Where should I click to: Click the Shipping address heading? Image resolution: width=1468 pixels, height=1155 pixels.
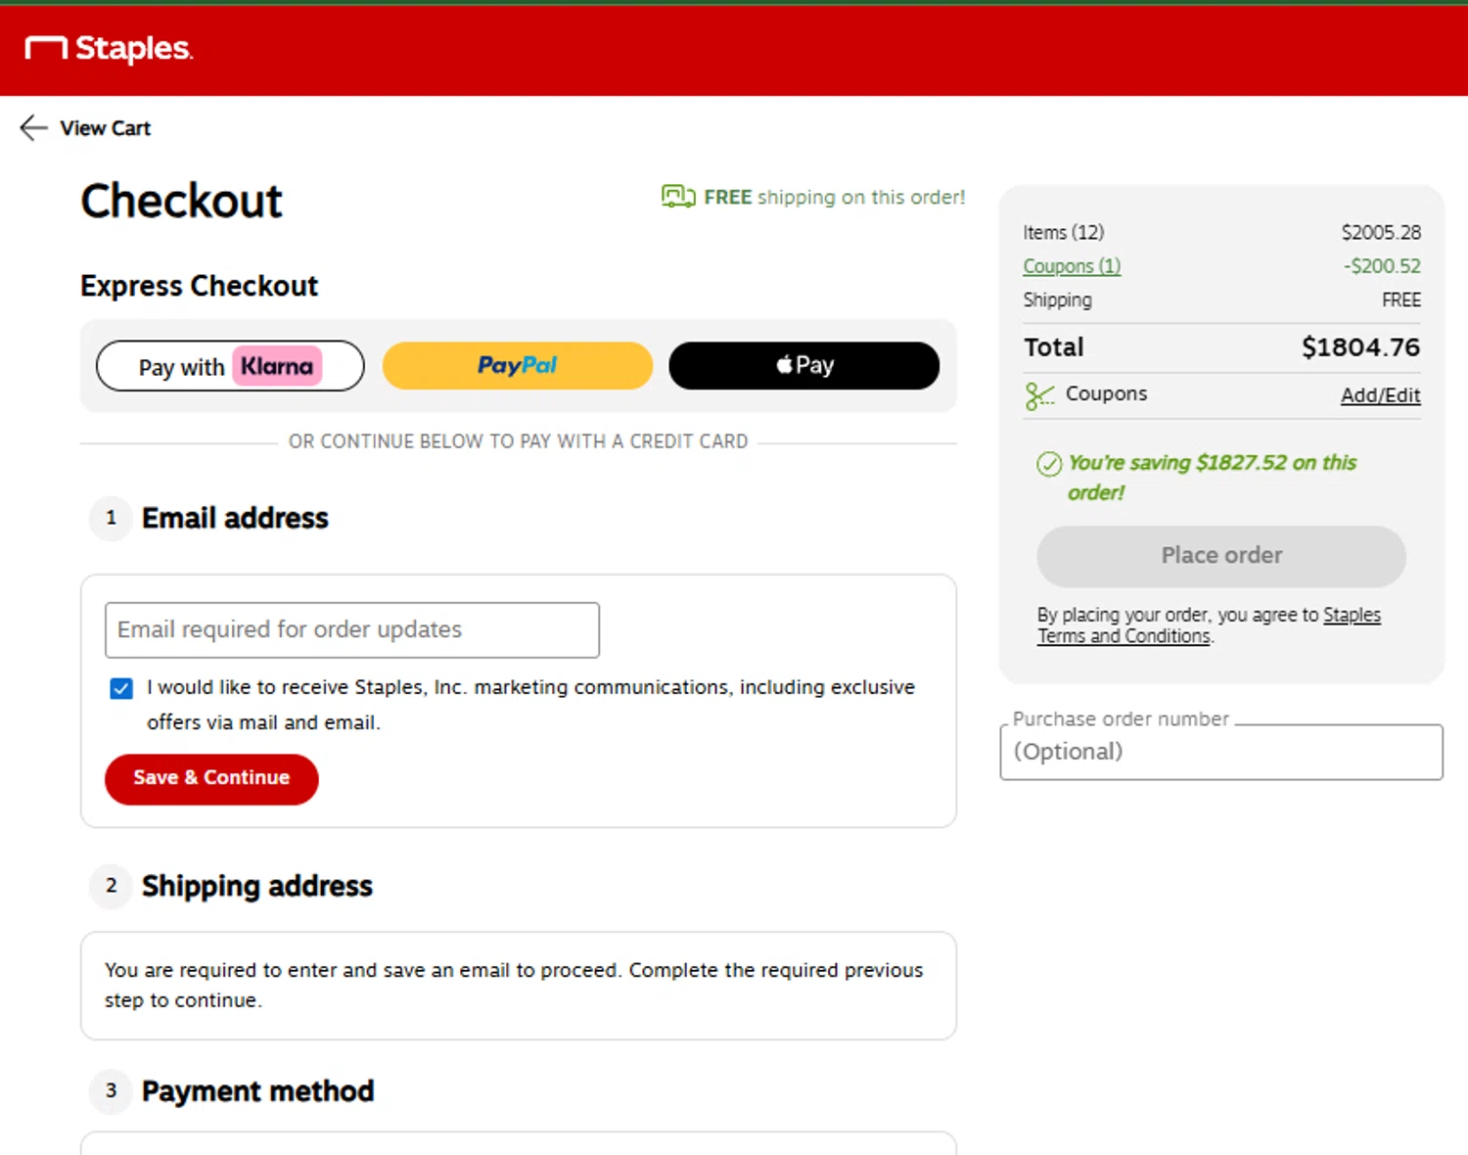coord(257,886)
